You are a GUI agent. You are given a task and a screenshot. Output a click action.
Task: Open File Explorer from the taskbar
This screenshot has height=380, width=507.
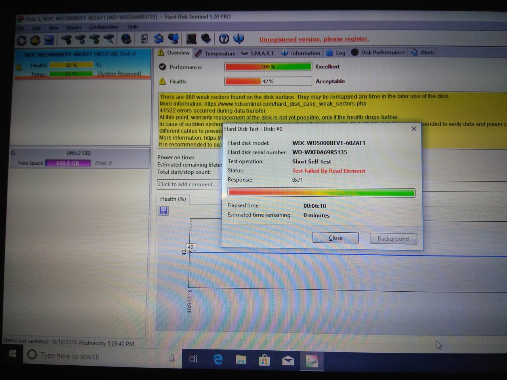pyautogui.click(x=240, y=360)
